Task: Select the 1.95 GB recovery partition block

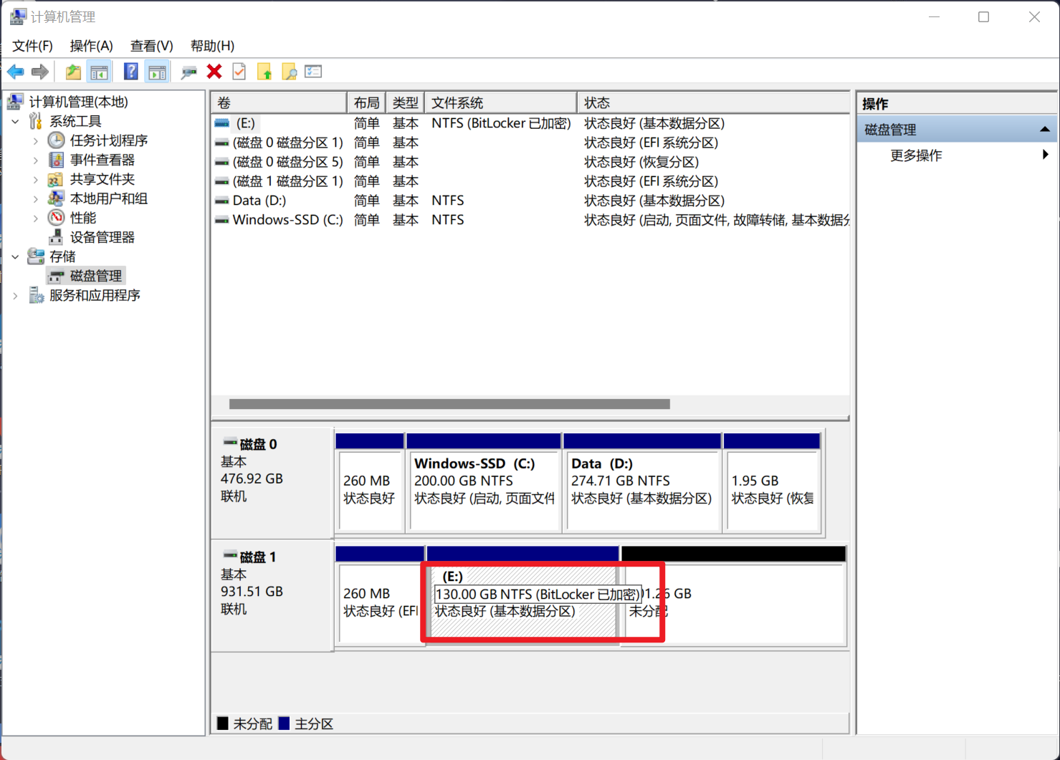Action: pyautogui.click(x=773, y=491)
